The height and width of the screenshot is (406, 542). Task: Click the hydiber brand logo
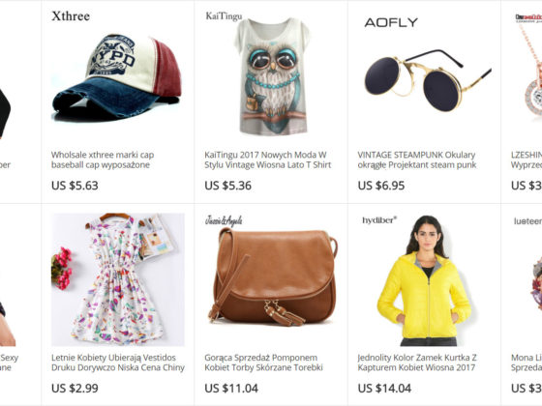(x=379, y=220)
